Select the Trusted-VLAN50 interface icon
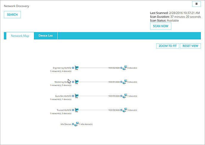Image resolution: width=205 pixels, height=145 pixels. [x=77, y=110]
